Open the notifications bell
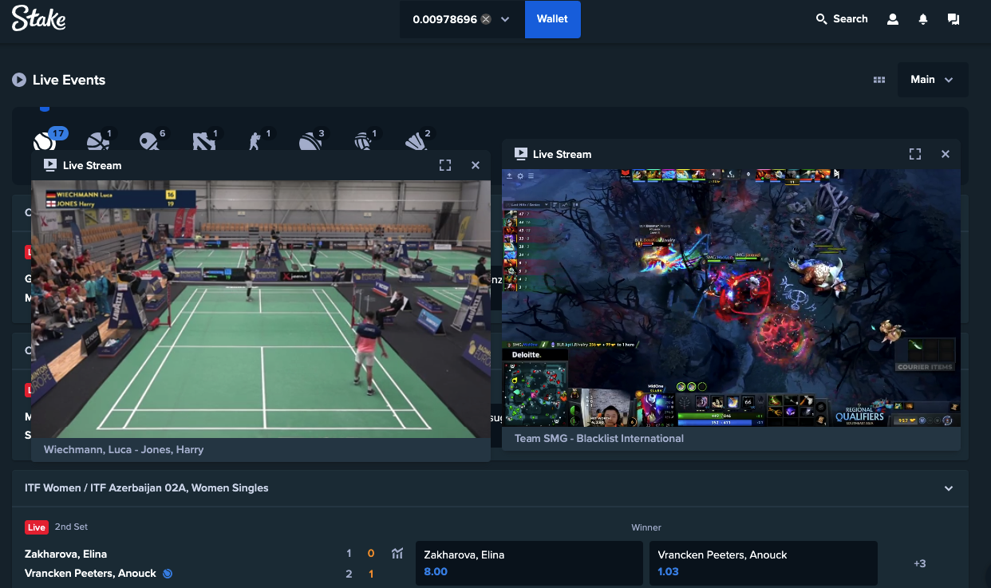The image size is (991, 588). click(x=923, y=19)
